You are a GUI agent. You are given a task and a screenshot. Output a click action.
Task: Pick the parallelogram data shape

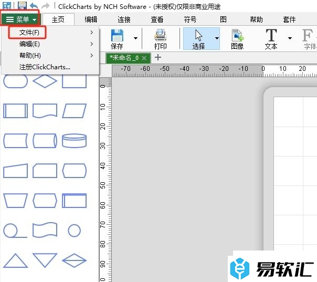coord(74,111)
